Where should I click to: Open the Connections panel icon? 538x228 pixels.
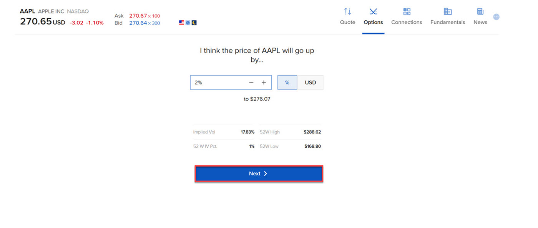click(407, 12)
